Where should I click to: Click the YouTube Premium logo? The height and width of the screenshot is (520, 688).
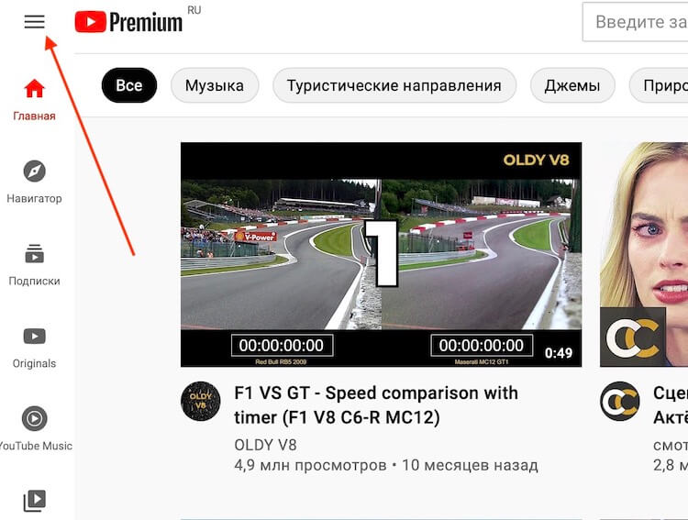point(128,21)
